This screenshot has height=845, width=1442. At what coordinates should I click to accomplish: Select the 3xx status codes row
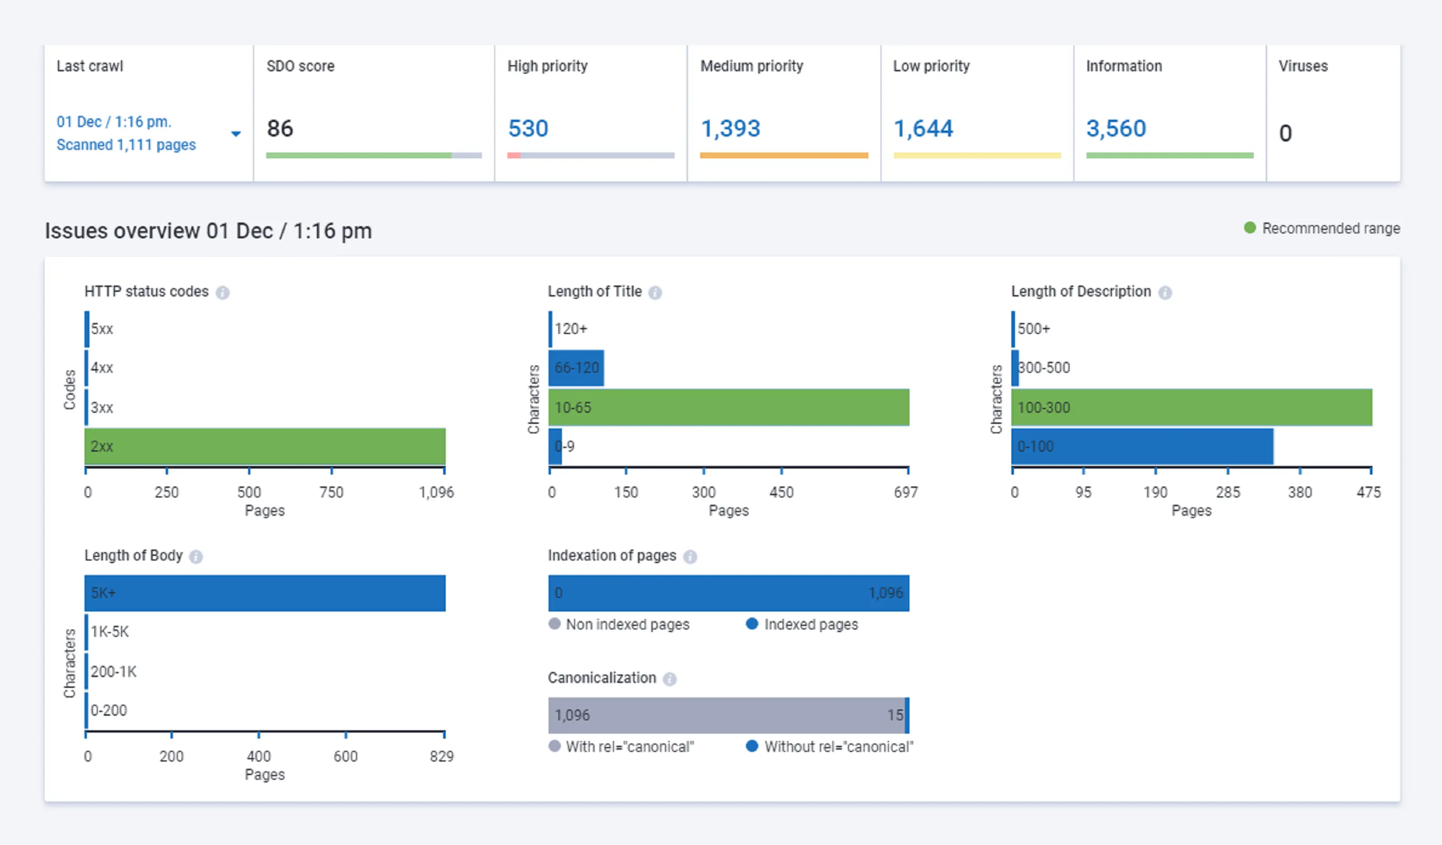click(98, 407)
